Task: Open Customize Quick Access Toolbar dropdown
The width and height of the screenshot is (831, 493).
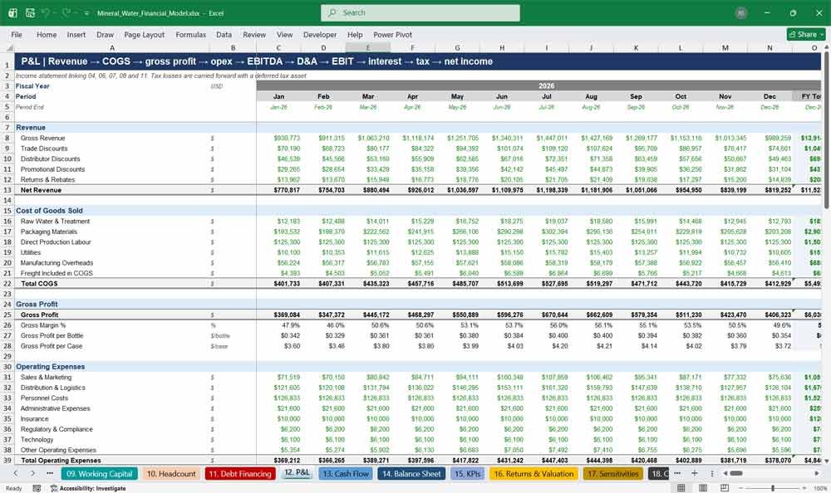Action: (x=86, y=13)
